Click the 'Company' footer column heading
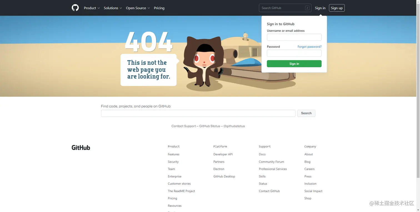Image resolution: width=420 pixels, height=212 pixels. [310, 146]
